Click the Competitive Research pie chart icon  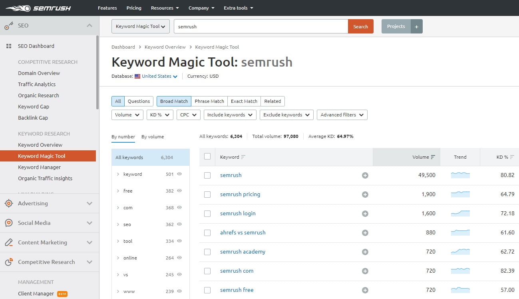click(x=9, y=262)
